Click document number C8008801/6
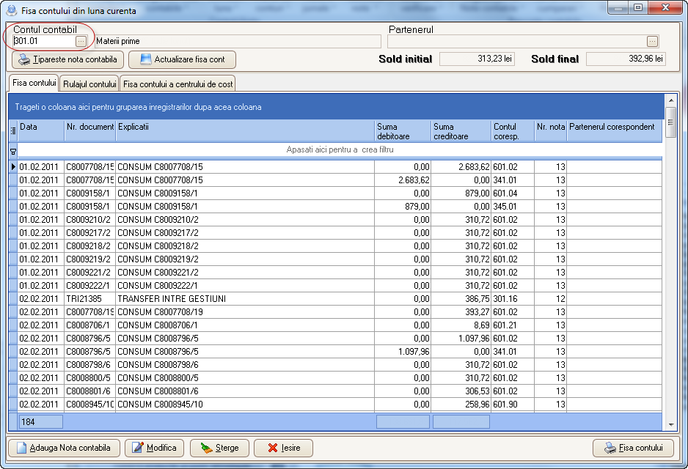This screenshot has width=688, height=469. [90, 391]
